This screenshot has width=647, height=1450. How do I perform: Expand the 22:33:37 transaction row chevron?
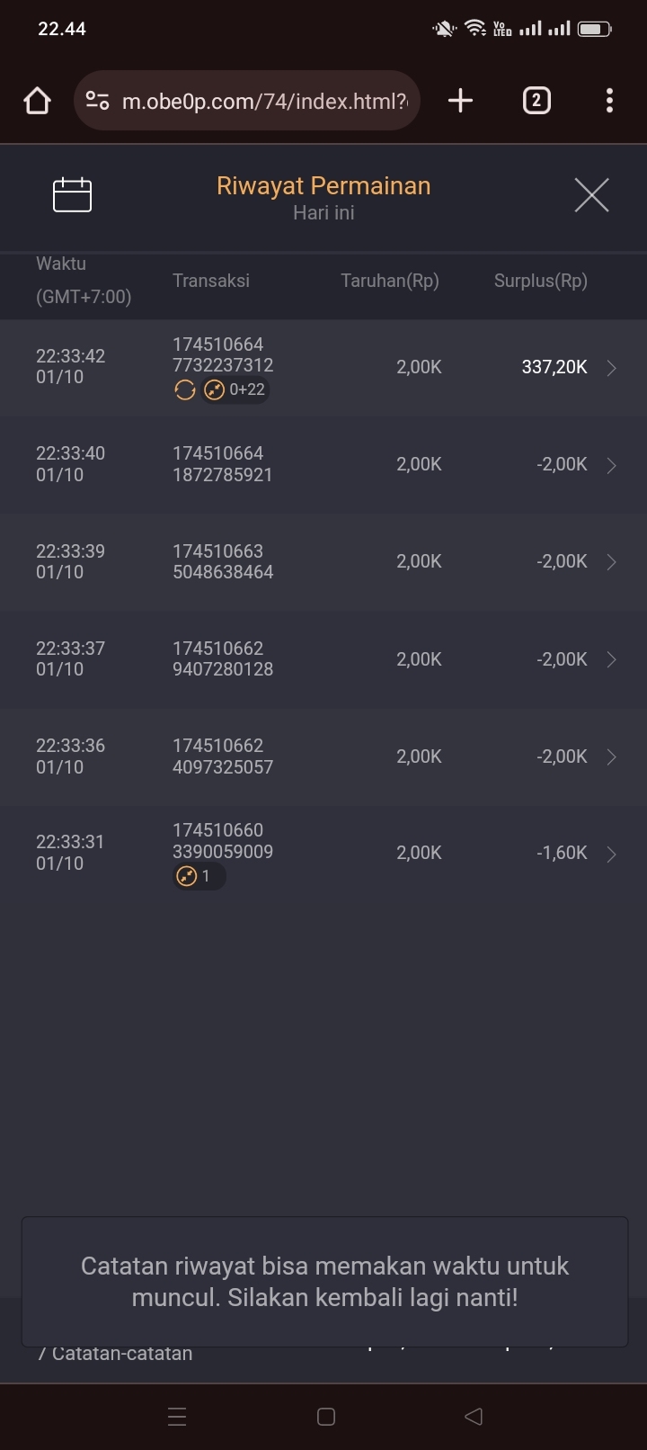[611, 659]
